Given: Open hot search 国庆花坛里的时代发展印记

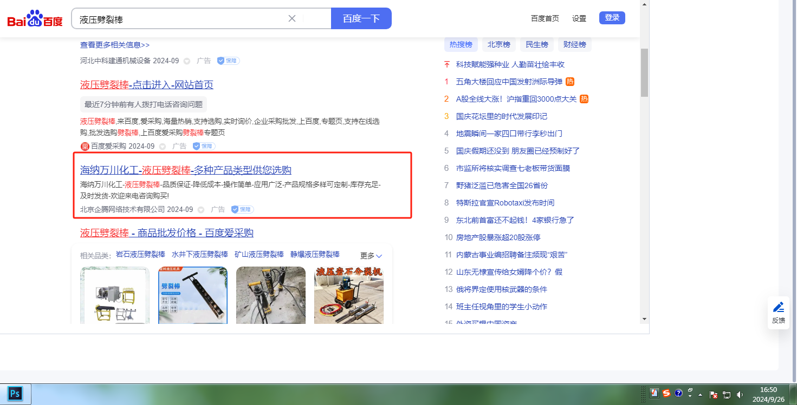Looking at the screenshot, I should coord(502,116).
